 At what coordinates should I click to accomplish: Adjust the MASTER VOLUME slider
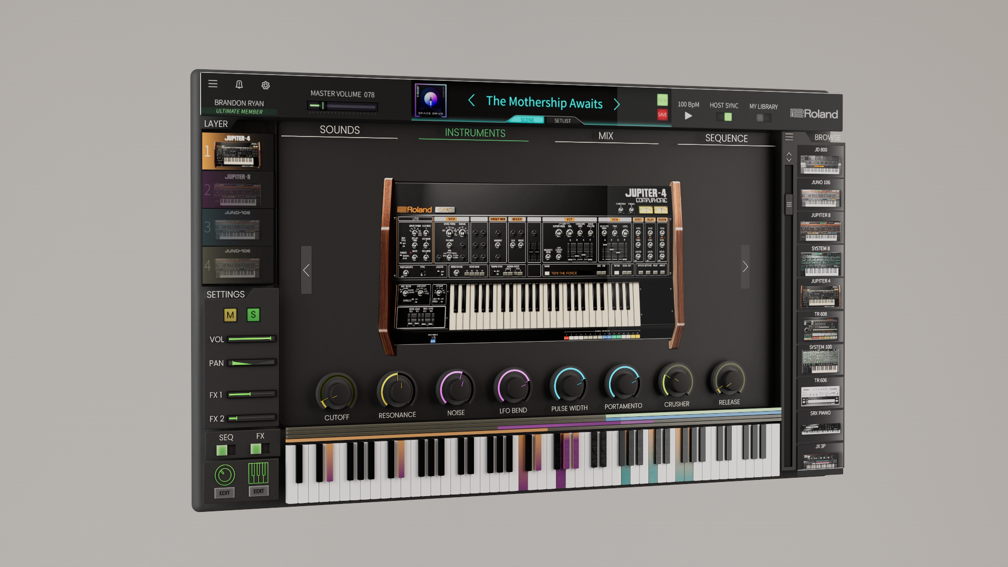click(342, 106)
